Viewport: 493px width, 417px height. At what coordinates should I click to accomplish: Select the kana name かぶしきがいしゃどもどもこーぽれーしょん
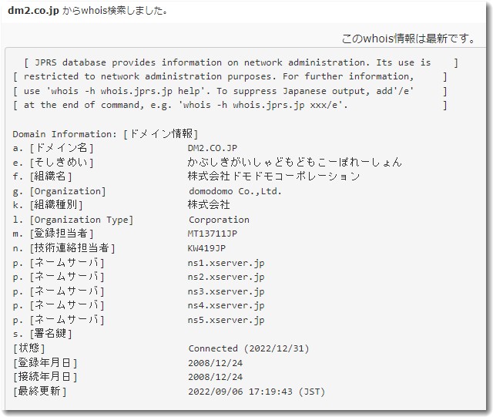(x=294, y=162)
